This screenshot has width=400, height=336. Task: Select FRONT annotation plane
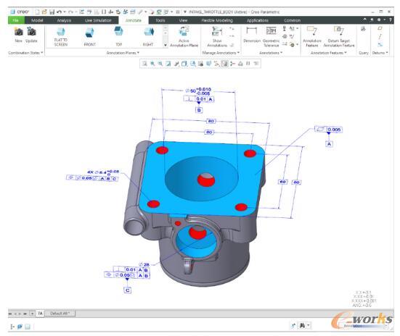[x=89, y=37]
